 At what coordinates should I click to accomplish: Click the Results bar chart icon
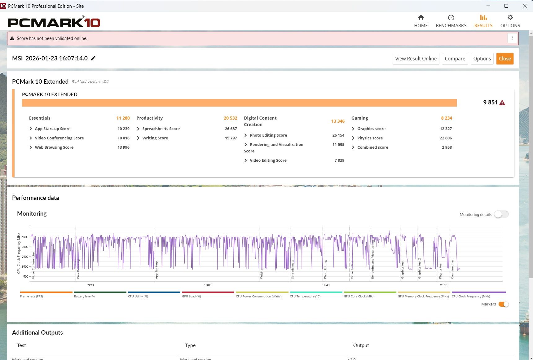(483, 18)
